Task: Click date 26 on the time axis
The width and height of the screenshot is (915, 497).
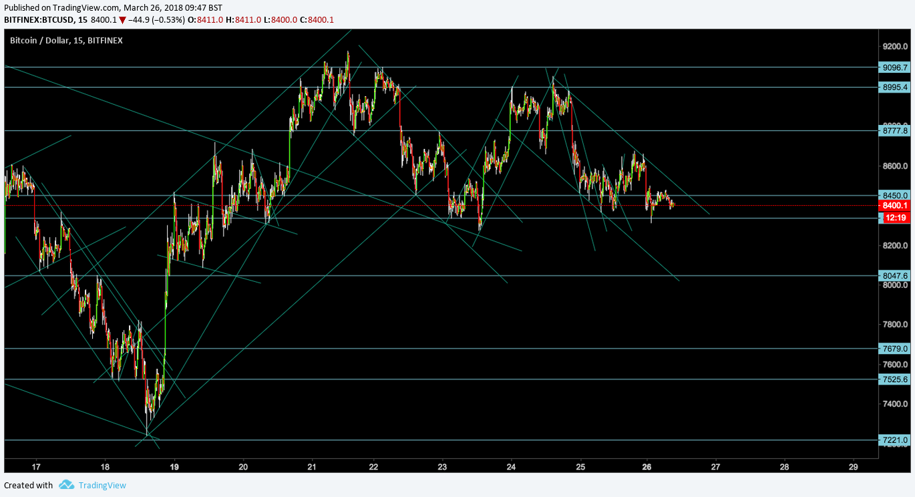Action: pyautogui.click(x=647, y=466)
